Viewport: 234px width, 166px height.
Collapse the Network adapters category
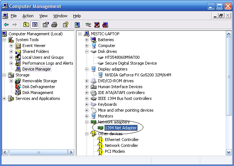(x=87, y=122)
